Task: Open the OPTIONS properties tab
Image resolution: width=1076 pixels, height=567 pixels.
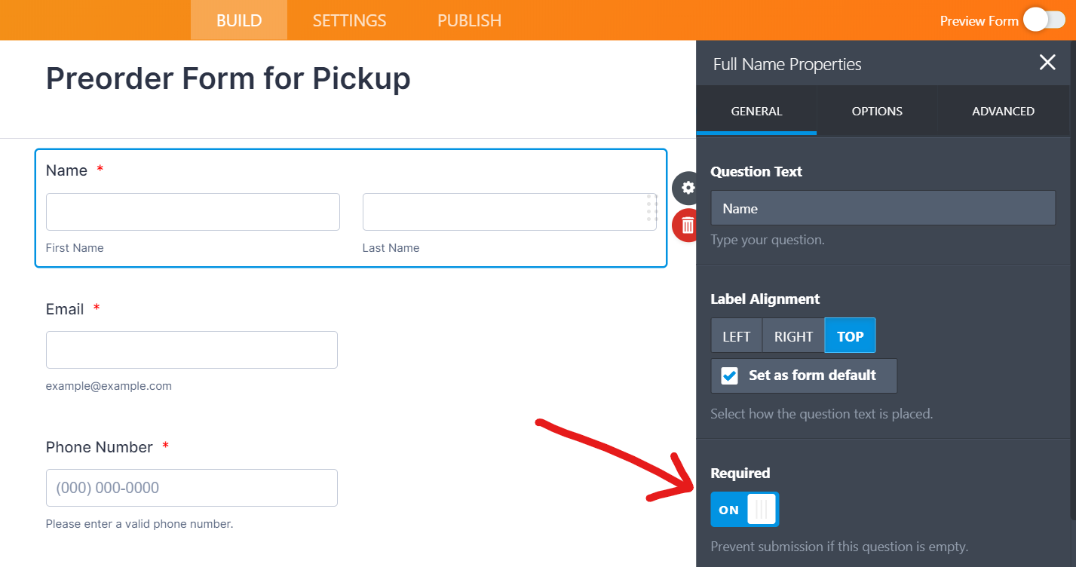Action: [x=877, y=111]
